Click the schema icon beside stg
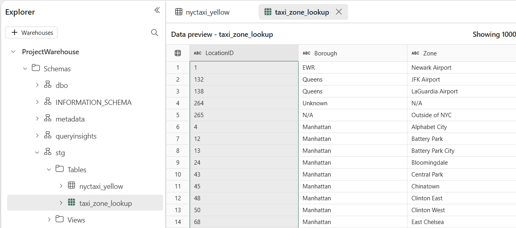The width and height of the screenshot is (516, 228). pyautogui.click(x=48, y=152)
